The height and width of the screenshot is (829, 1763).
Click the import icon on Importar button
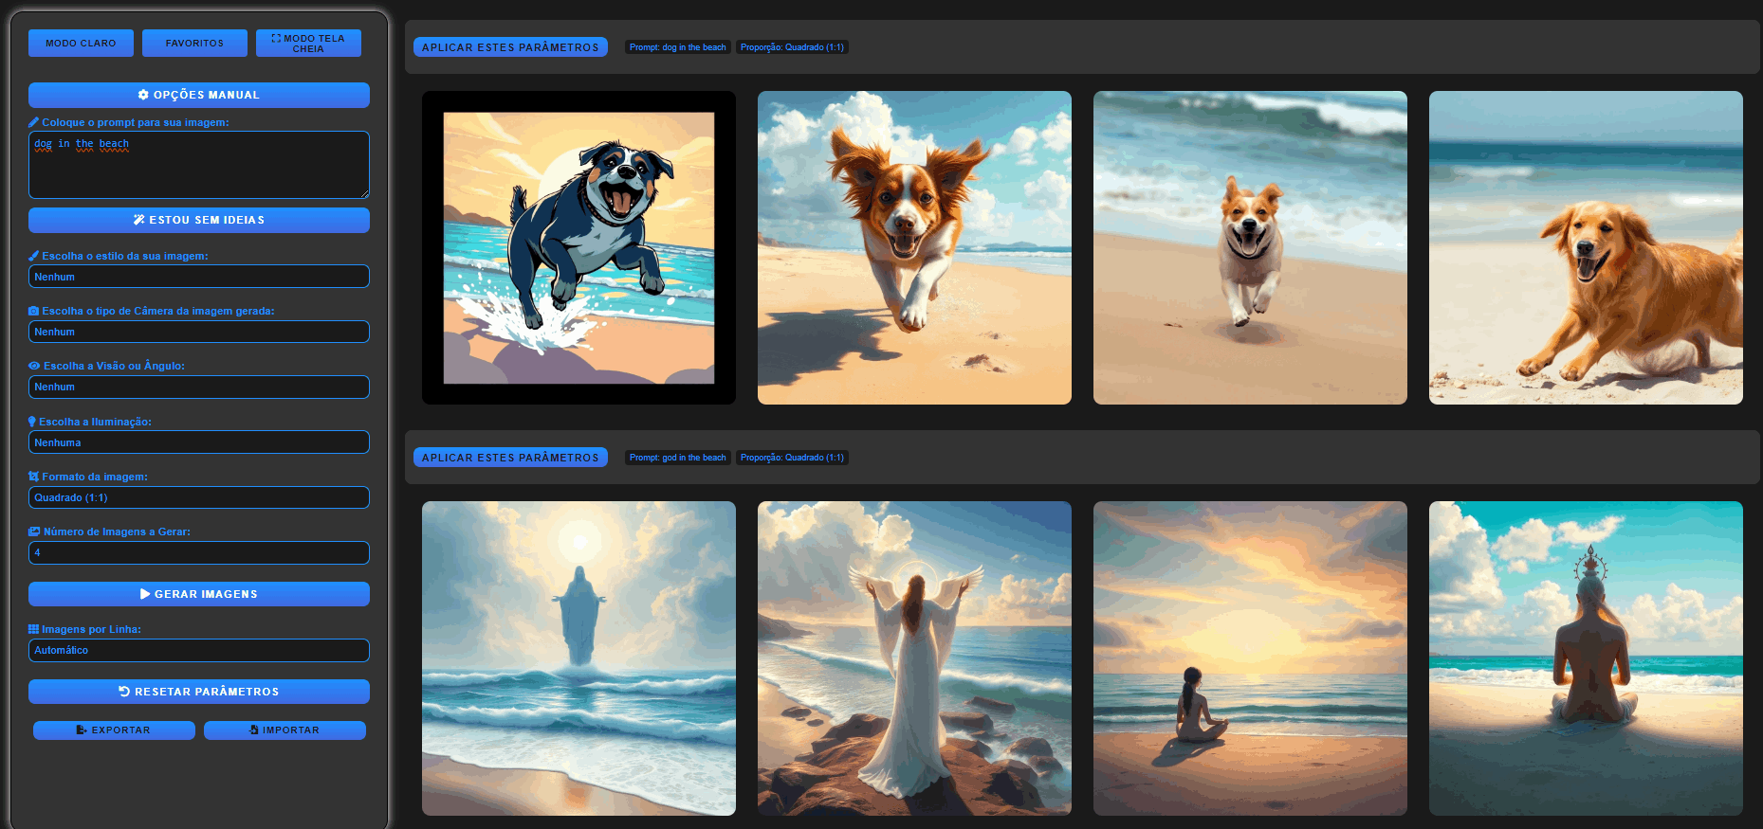(x=254, y=730)
